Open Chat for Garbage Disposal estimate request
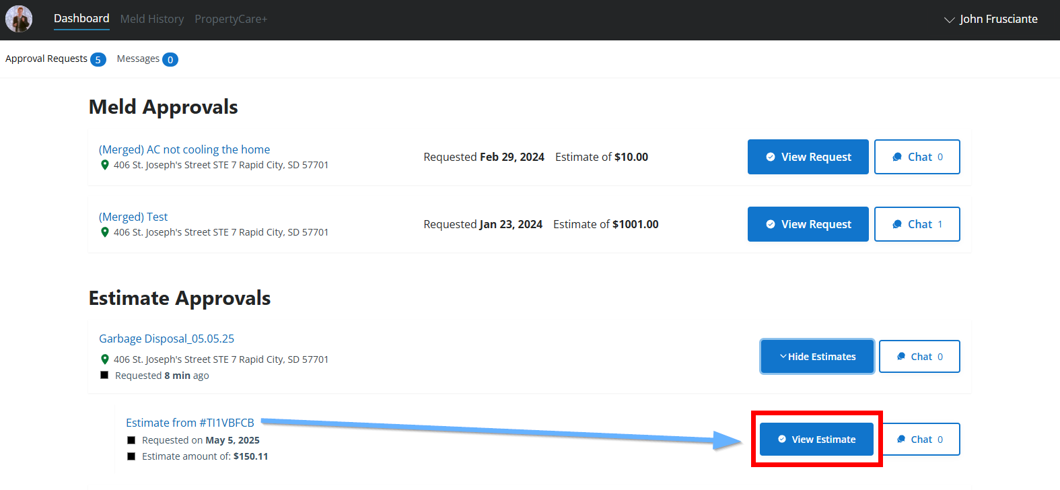 (919, 357)
